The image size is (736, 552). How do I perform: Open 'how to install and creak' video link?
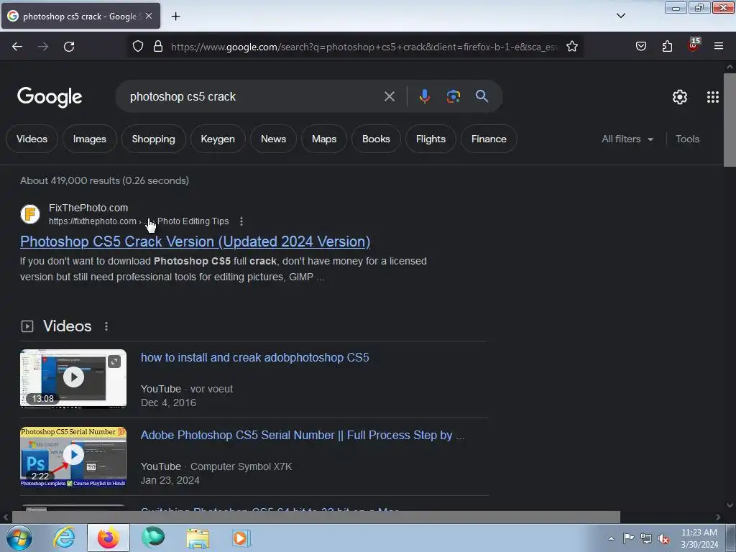(x=255, y=358)
